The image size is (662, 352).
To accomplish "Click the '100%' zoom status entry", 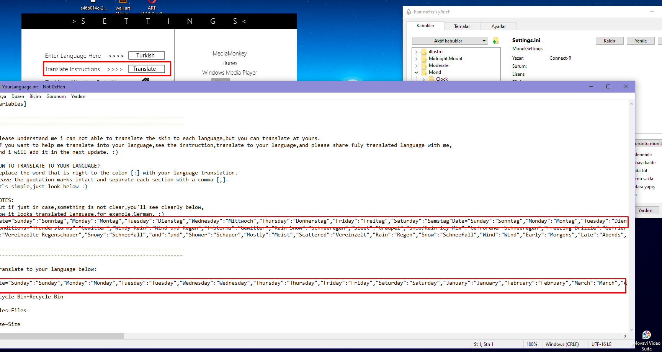I will [x=532, y=344].
